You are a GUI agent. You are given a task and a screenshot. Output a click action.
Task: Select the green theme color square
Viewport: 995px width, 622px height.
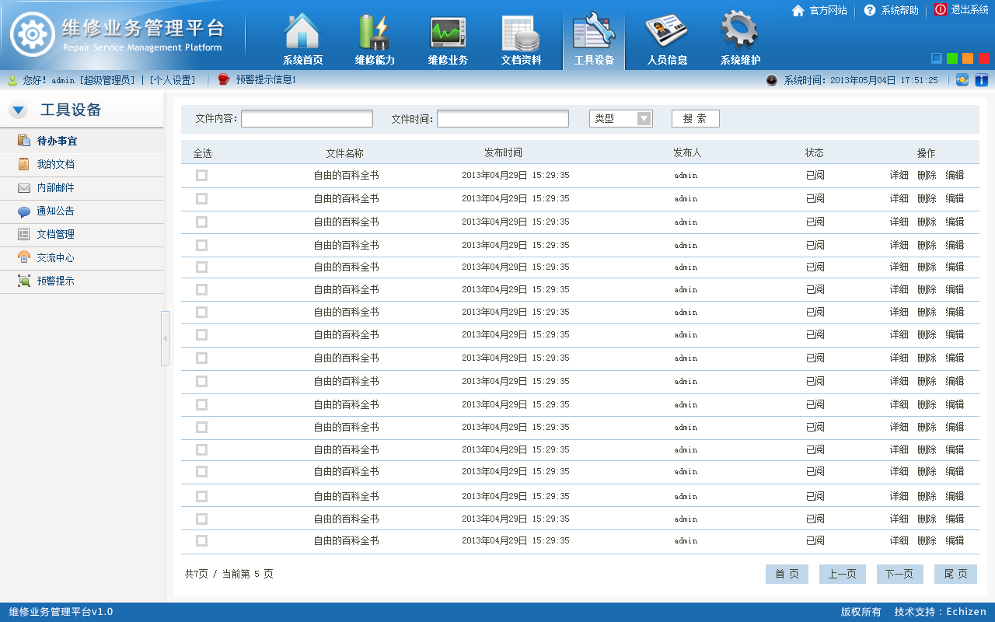pyautogui.click(x=952, y=58)
